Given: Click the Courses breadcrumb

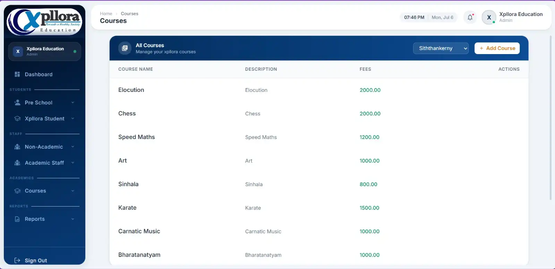Looking at the screenshot, I should pyautogui.click(x=129, y=14).
